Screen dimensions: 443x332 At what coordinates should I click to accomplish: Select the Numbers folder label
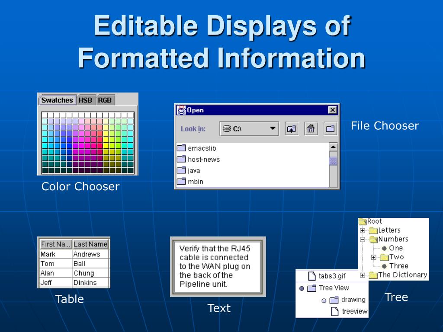point(393,239)
